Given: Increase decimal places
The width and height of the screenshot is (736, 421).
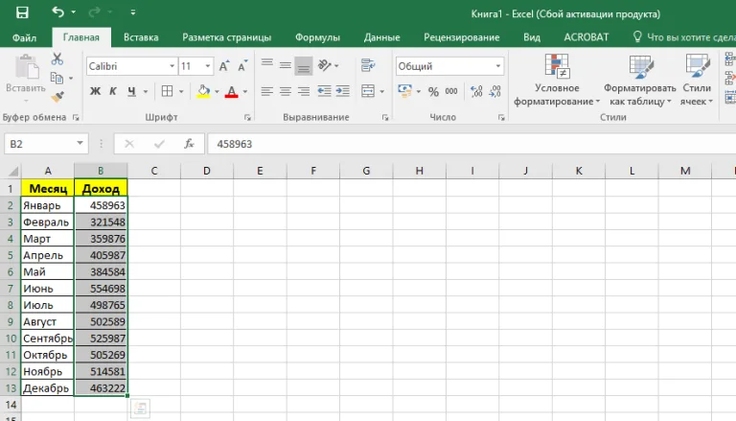Looking at the screenshot, I should [x=476, y=91].
